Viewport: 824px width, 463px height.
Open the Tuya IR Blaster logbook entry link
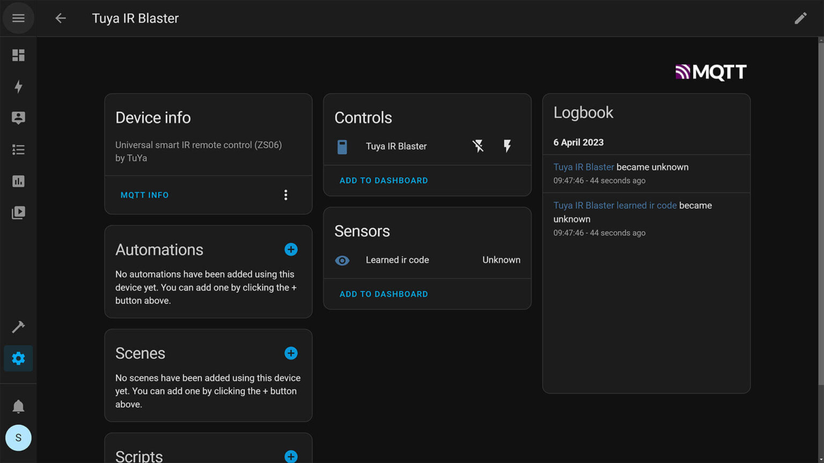pos(583,167)
